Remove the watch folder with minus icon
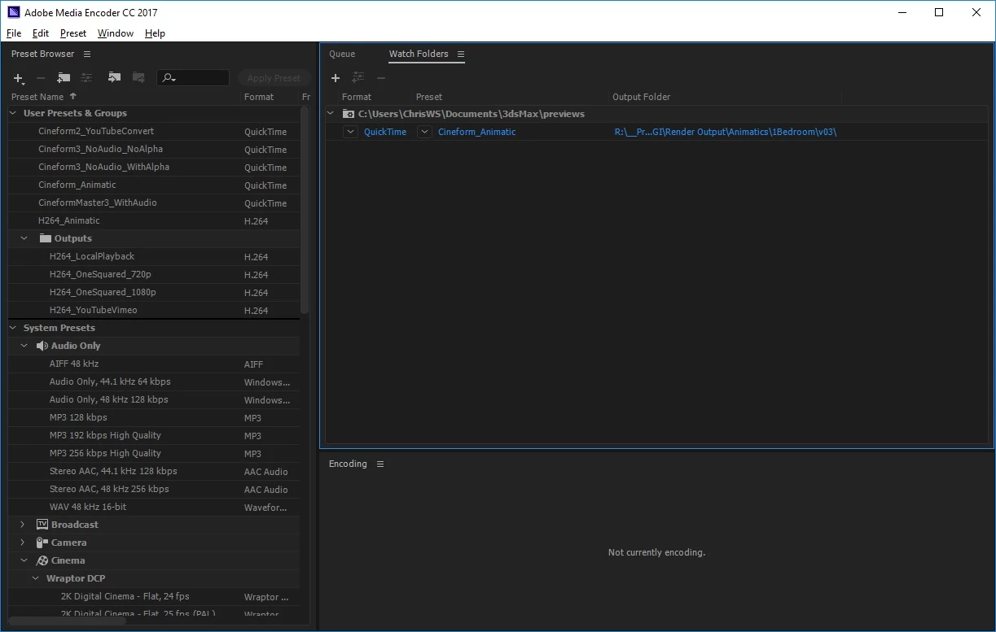 tap(380, 78)
